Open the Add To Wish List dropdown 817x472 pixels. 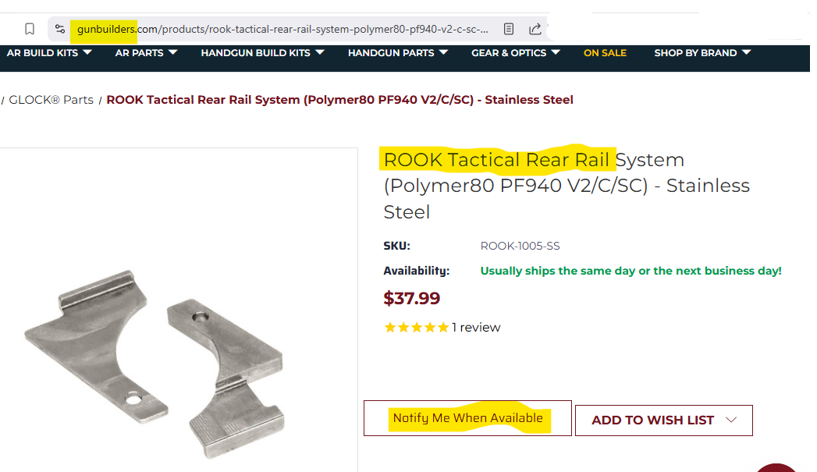pos(663,421)
